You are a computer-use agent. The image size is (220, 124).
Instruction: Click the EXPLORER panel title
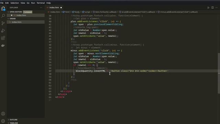pyautogui.click(x=14, y=8)
